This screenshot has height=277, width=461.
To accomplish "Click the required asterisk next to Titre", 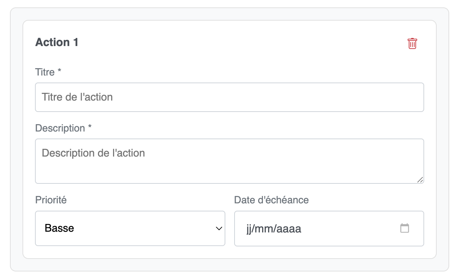I will point(59,72).
